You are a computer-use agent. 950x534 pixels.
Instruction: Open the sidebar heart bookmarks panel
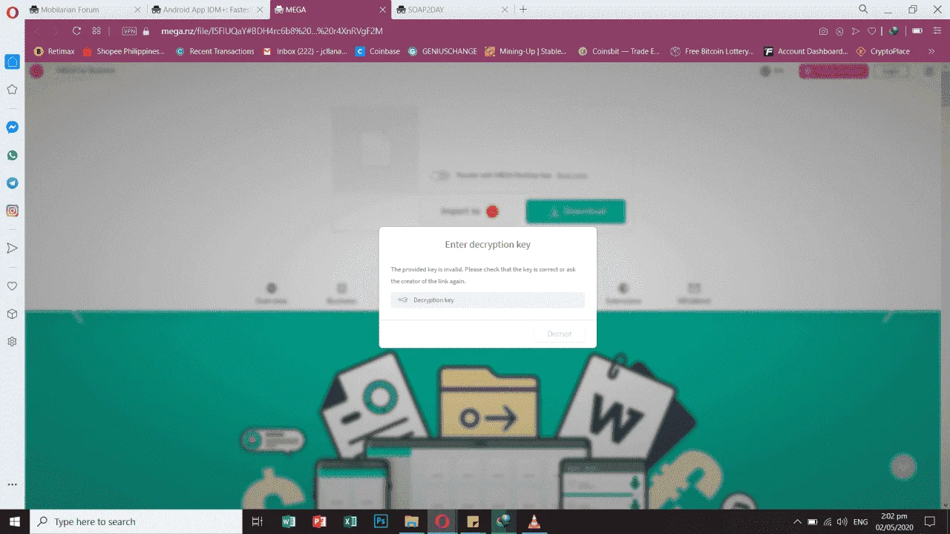tap(12, 286)
